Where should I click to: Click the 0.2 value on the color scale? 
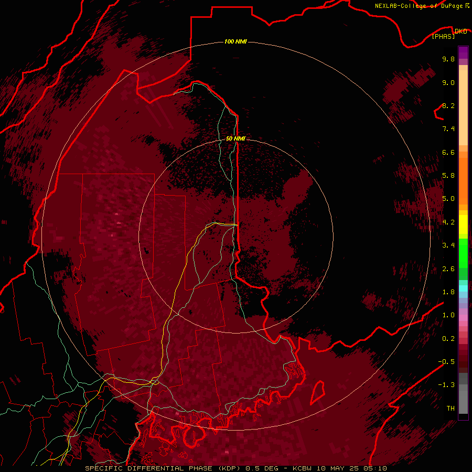448,339
